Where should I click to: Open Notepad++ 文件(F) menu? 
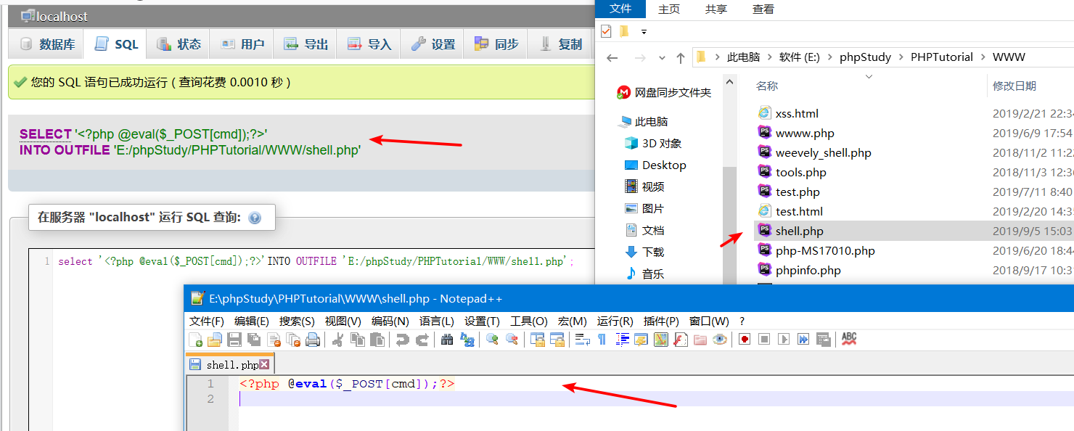click(x=207, y=321)
